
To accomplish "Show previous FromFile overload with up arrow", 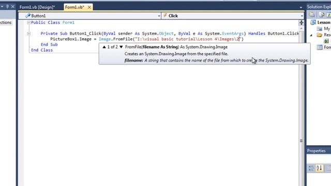I will pos(104,47).
